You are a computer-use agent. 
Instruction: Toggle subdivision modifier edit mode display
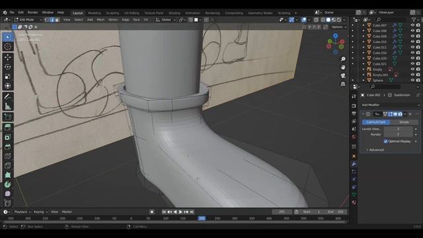[x=390, y=114]
